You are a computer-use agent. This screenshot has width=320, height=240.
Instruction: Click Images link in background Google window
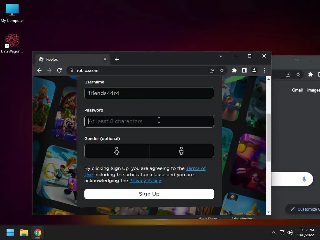(x=314, y=90)
